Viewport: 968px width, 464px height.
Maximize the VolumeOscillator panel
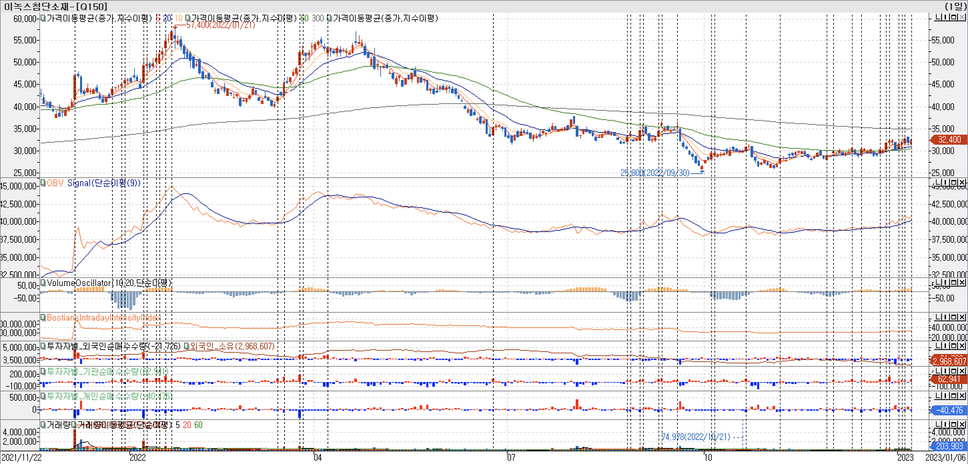coord(954,282)
